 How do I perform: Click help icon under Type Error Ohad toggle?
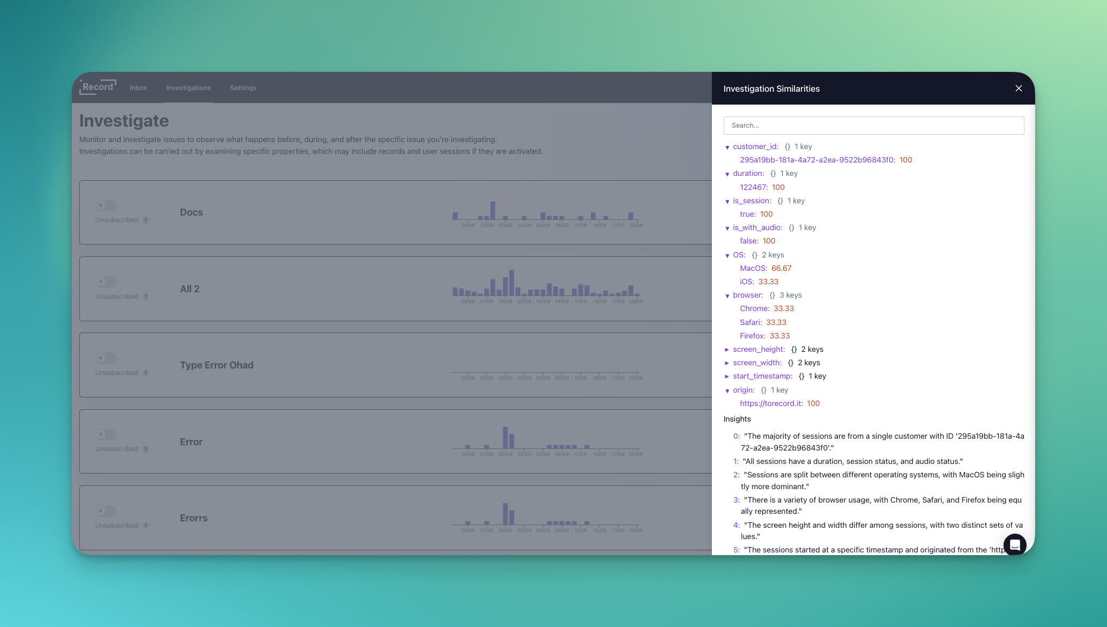tap(146, 373)
